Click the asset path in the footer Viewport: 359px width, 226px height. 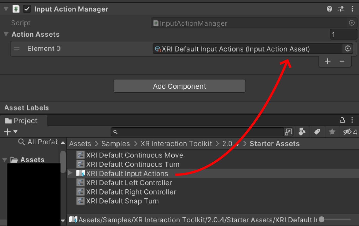coord(197,220)
